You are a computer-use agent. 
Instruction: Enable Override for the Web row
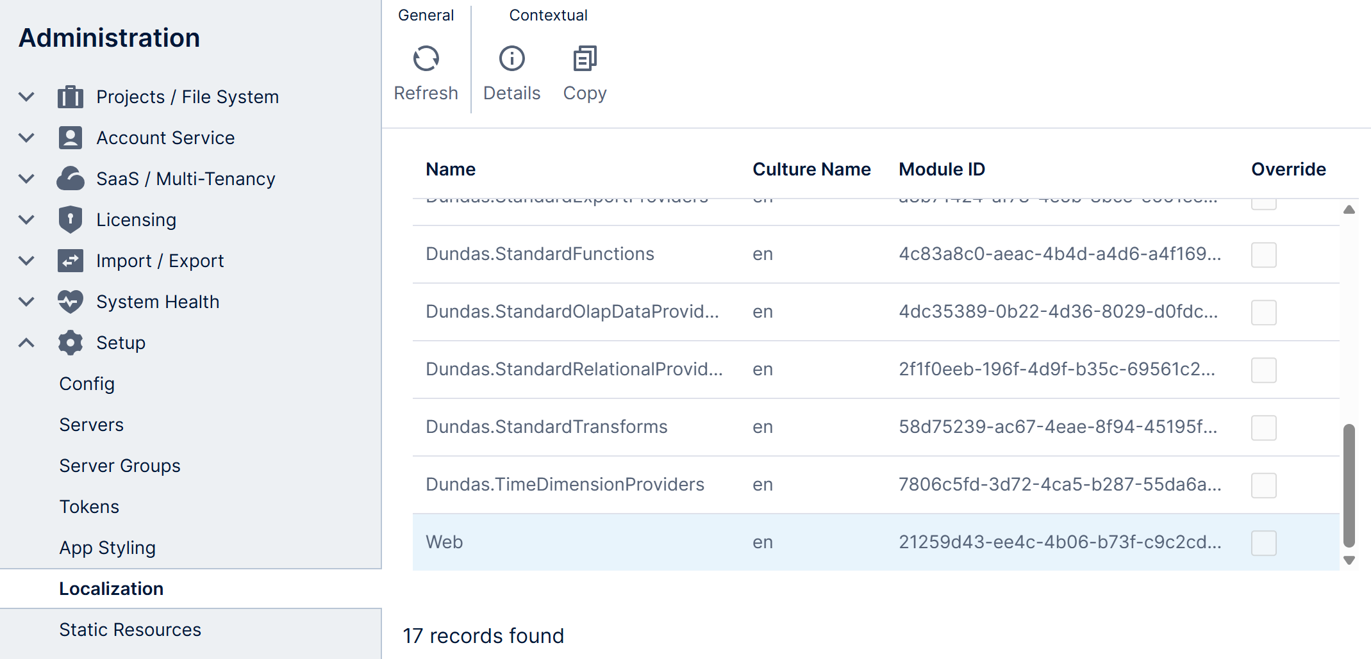(1263, 543)
